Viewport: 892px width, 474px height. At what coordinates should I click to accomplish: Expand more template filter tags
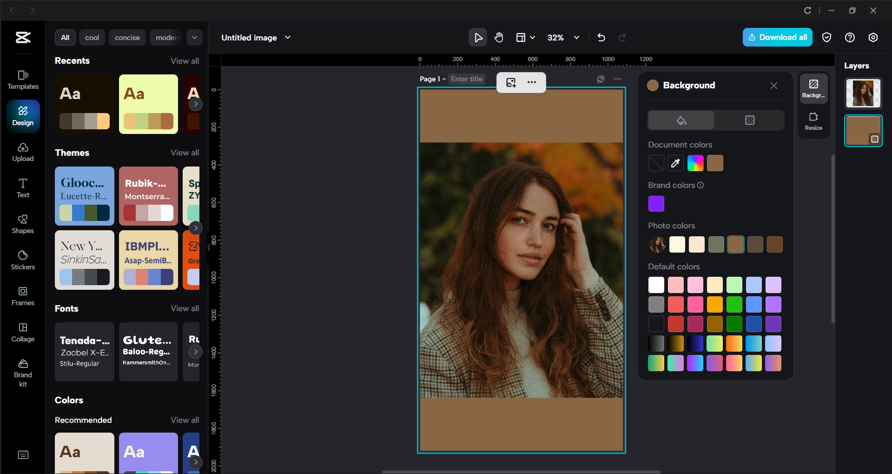(194, 37)
